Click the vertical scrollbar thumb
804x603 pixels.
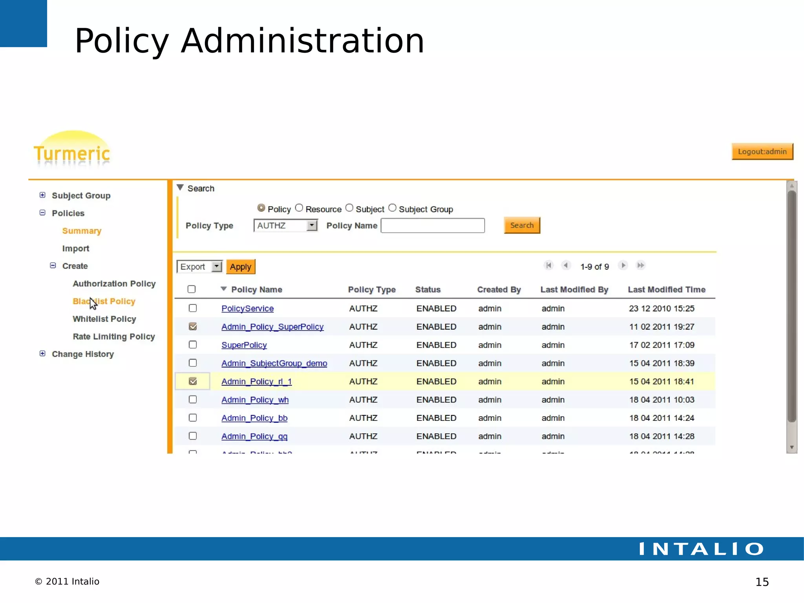791,306
